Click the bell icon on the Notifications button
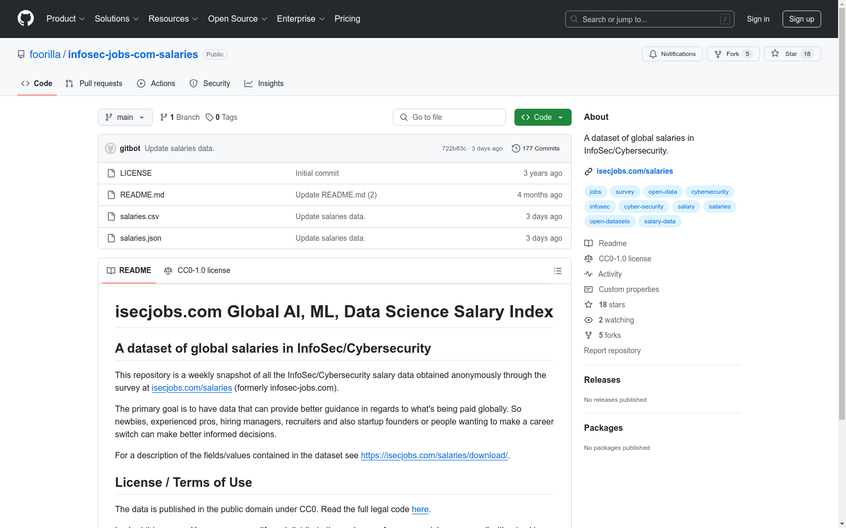The width and height of the screenshot is (846, 528). [653, 54]
